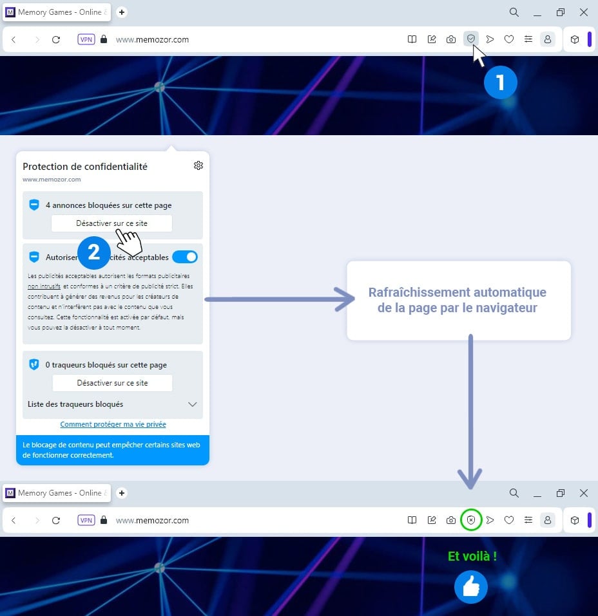Open the 3D box extensions icon

575,39
